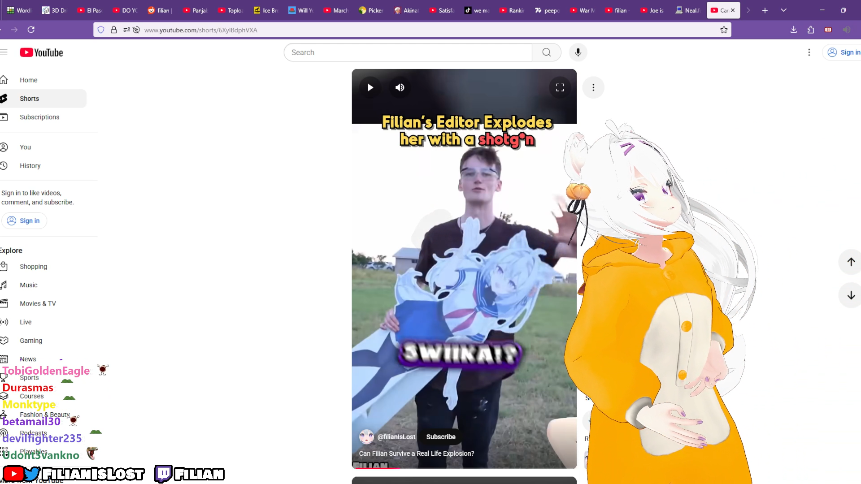
Task: Play the YouTube short video
Action: [x=370, y=87]
